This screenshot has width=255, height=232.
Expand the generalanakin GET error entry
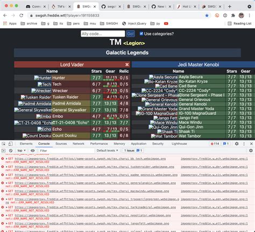6,183
